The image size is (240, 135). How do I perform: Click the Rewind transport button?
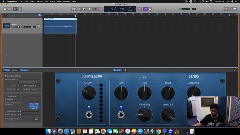coord(73,9)
